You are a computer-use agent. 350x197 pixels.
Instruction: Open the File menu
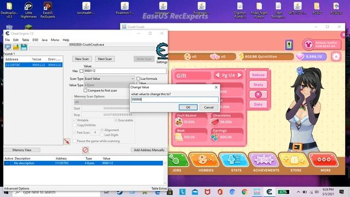click(x=7, y=40)
